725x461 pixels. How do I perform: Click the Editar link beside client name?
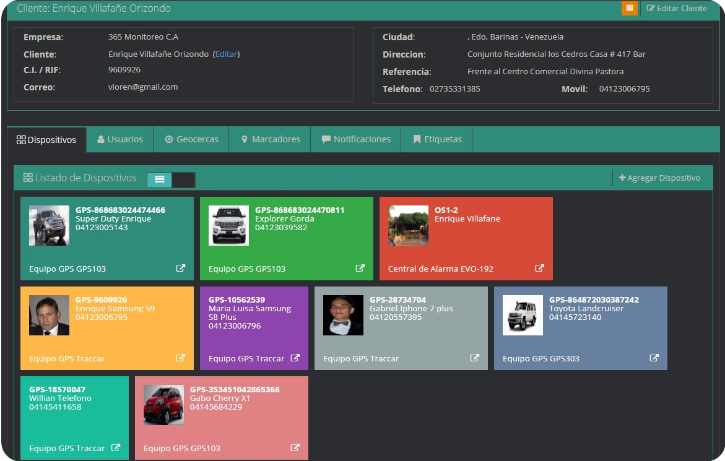[226, 54]
